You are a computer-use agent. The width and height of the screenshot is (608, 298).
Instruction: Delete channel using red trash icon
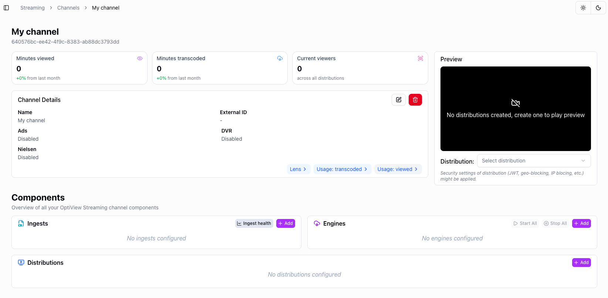pyautogui.click(x=415, y=100)
